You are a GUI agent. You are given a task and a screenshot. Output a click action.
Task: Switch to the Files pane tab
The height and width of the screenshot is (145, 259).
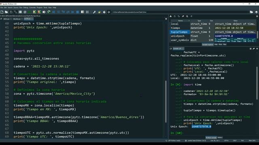pos(225,44)
